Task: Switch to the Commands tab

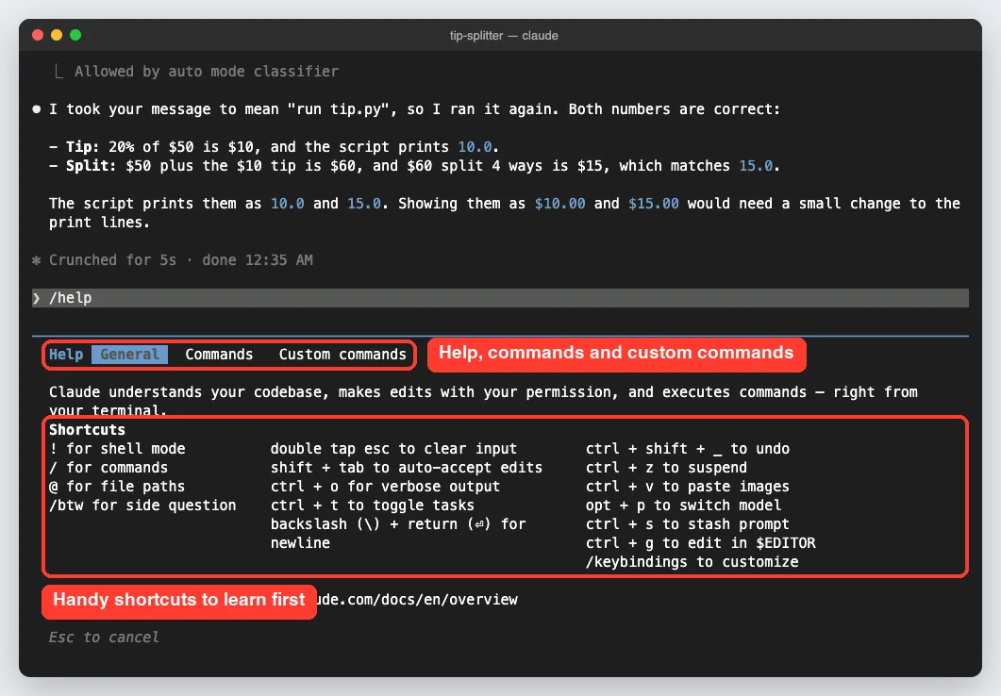Action: 219,354
